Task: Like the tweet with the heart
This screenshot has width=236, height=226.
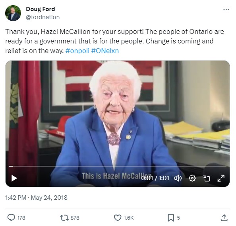Action: (x=118, y=218)
